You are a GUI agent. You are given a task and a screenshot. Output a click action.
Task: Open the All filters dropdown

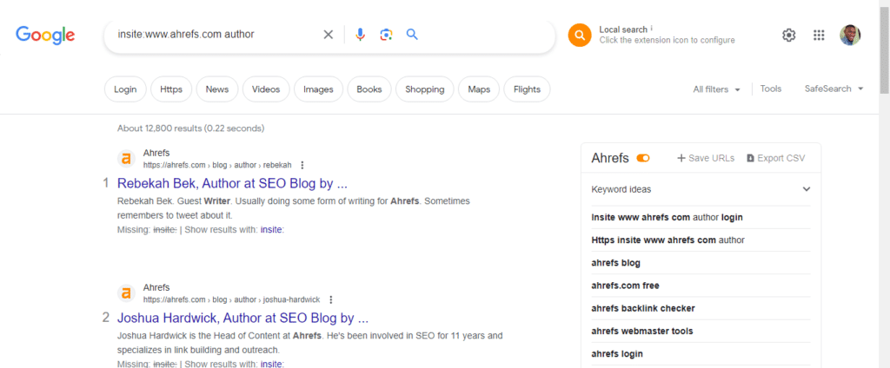[x=716, y=89]
